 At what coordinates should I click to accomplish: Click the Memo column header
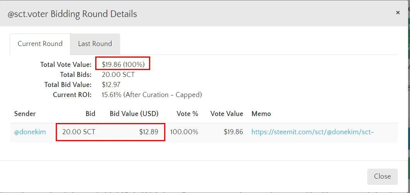(261, 114)
